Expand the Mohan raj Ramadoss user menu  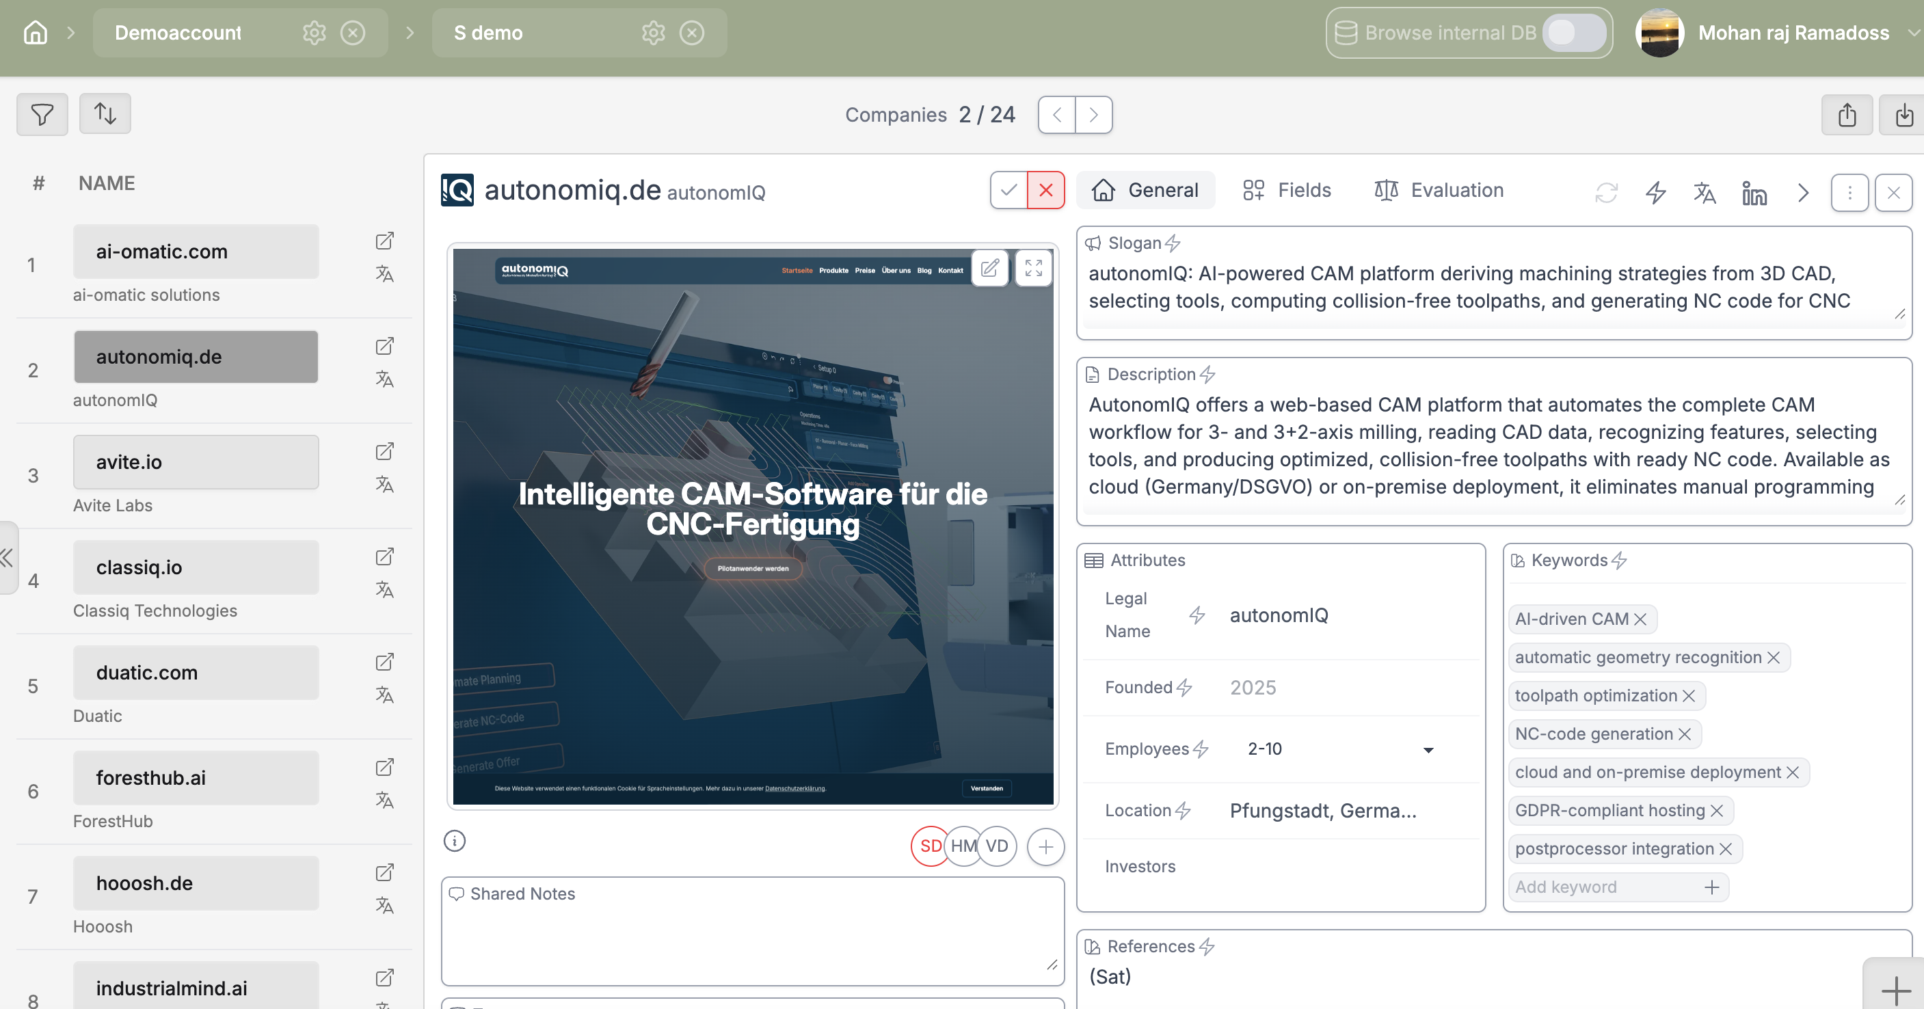1914,33
